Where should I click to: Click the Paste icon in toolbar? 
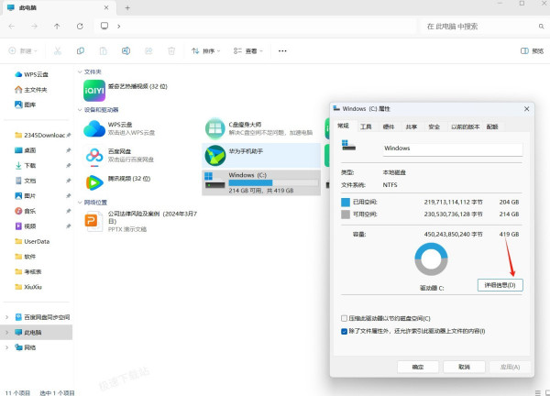(x=103, y=51)
